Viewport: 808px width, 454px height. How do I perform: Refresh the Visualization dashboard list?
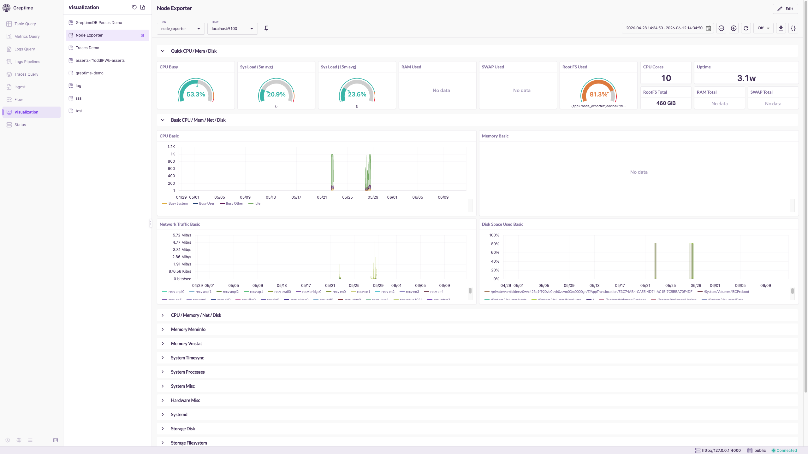(x=134, y=7)
